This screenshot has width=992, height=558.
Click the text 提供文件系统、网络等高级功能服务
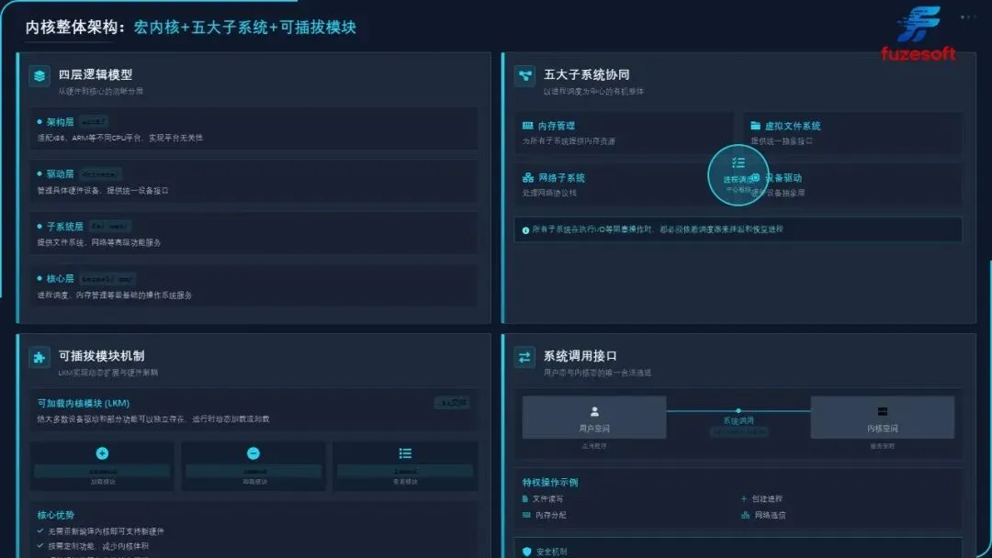[x=98, y=242]
